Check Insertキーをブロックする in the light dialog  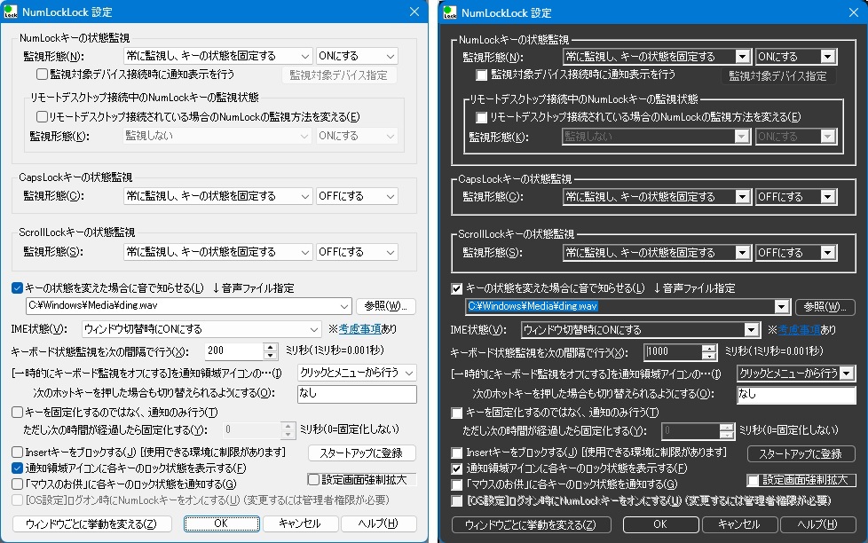(18, 452)
